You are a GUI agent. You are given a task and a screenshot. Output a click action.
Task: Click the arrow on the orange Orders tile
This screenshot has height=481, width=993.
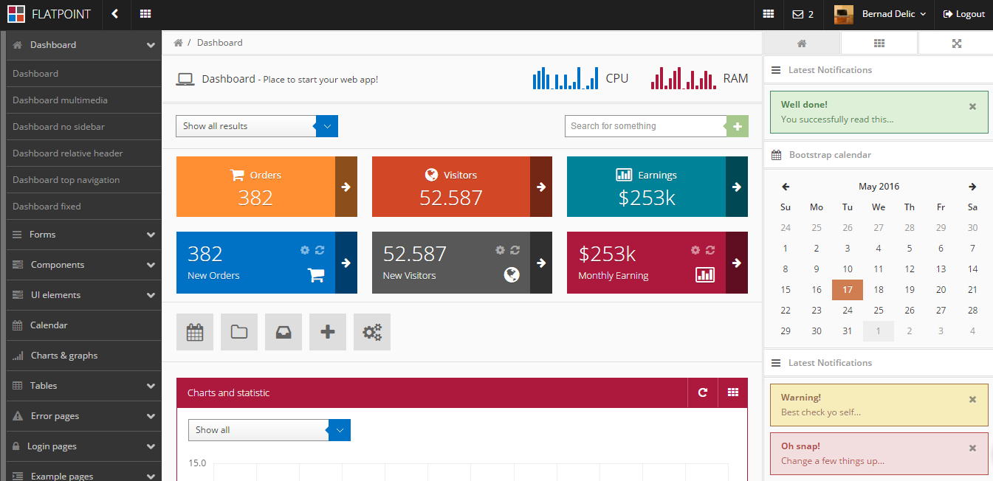tap(346, 187)
